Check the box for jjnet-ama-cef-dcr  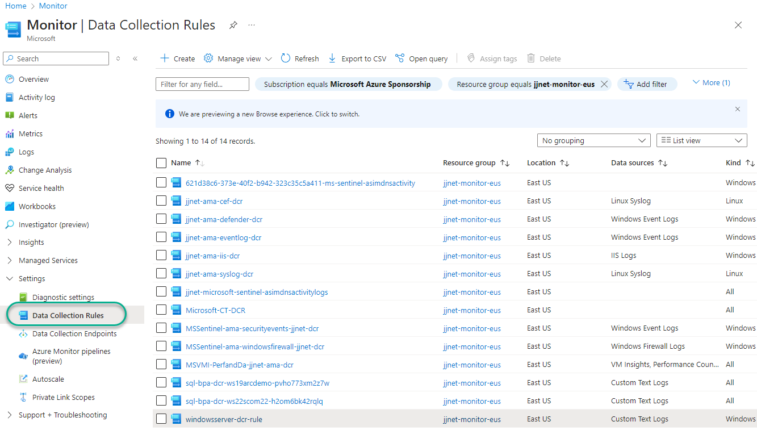[x=161, y=201]
